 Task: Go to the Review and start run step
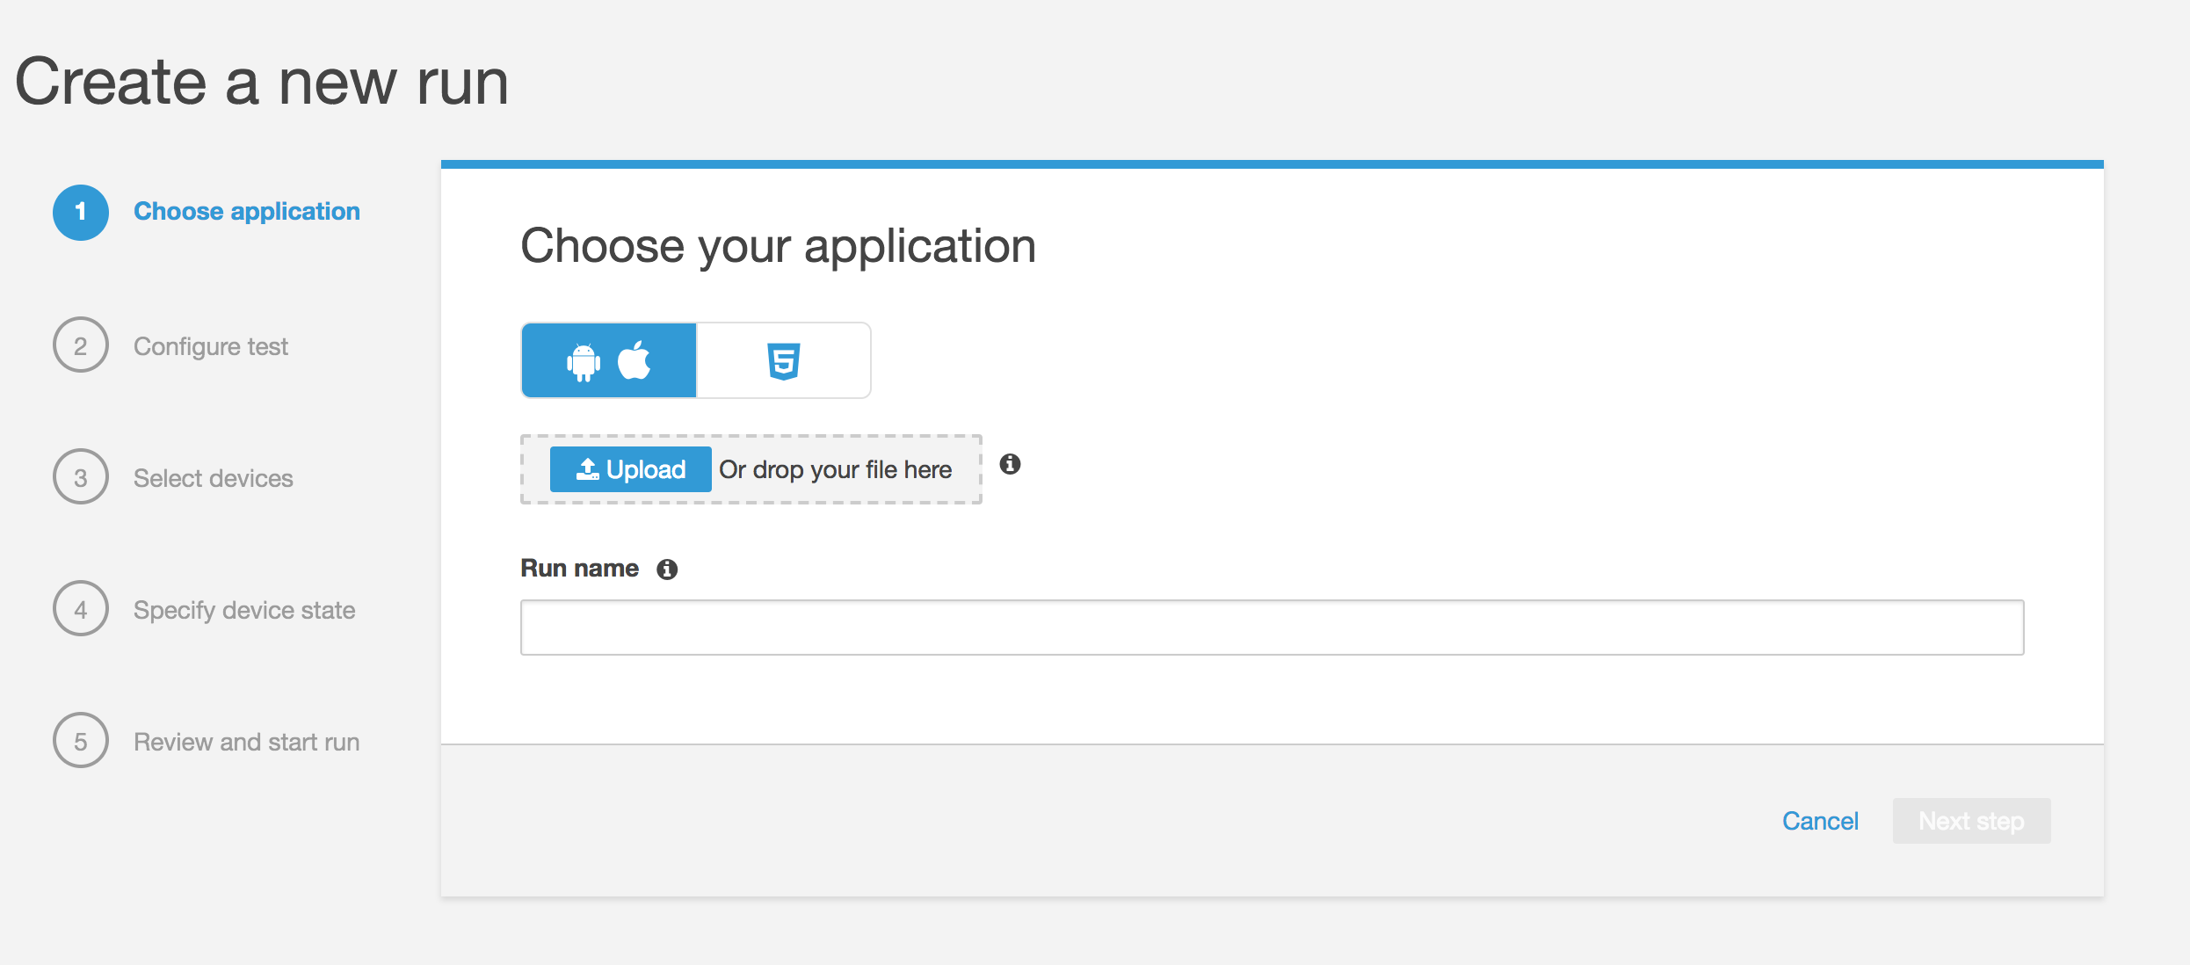point(246,743)
